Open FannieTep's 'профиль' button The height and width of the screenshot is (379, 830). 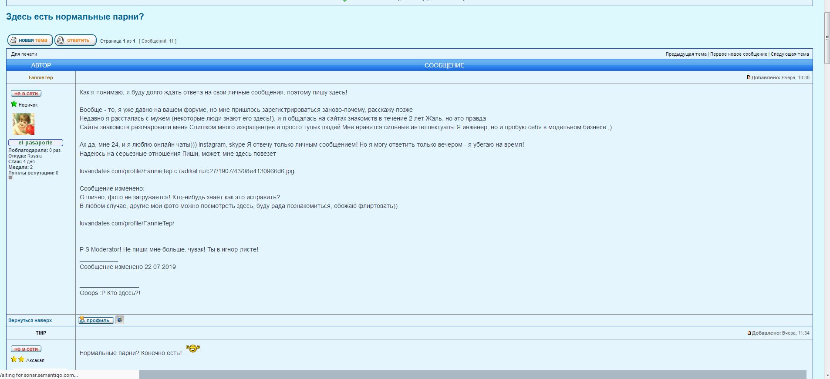pos(96,320)
